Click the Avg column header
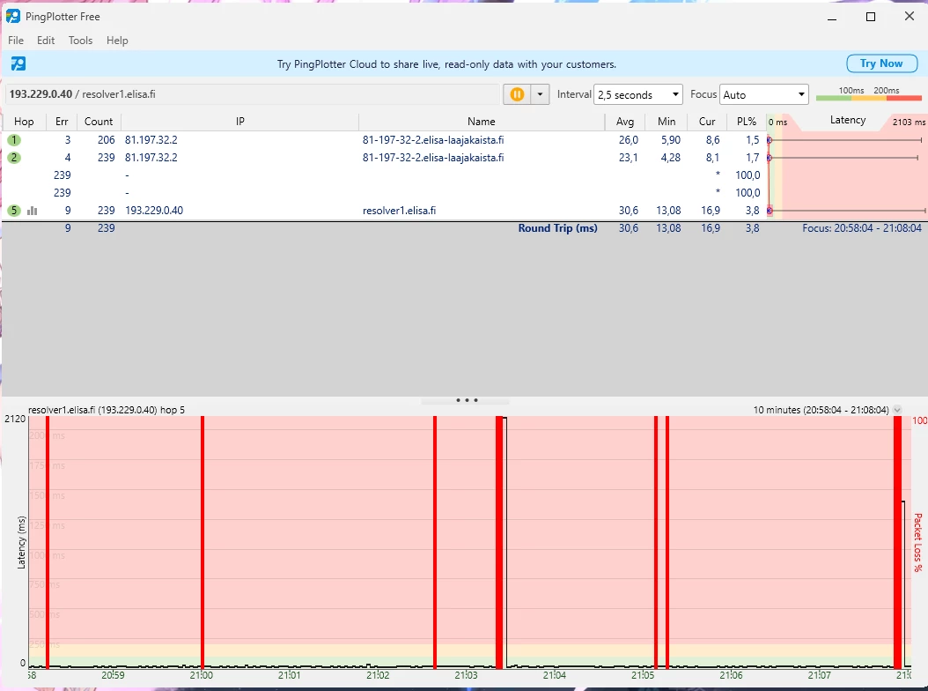Viewport: 928px width, 691px height. pos(625,122)
